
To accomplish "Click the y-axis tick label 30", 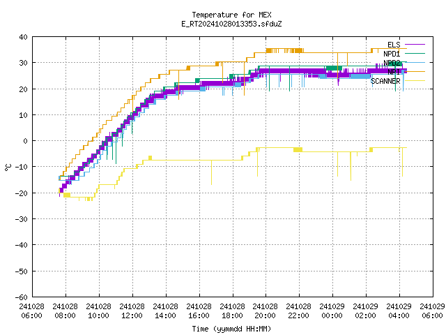I will [23, 63].
